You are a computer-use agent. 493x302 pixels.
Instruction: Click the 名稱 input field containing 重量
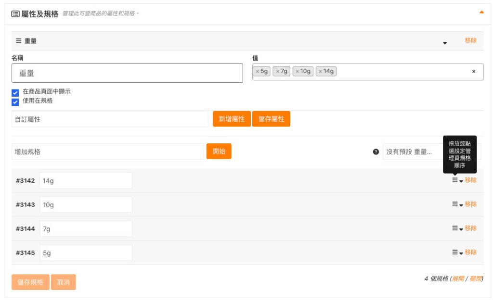click(x=127, y=74)
